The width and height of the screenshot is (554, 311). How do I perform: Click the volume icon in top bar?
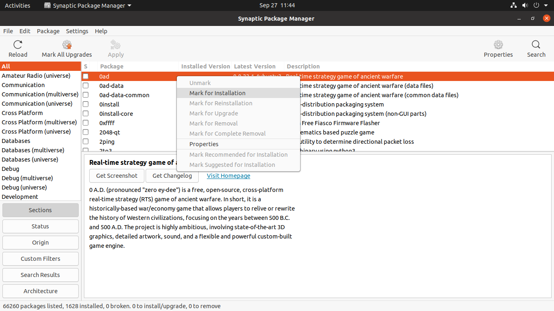[x=525, y=5]
